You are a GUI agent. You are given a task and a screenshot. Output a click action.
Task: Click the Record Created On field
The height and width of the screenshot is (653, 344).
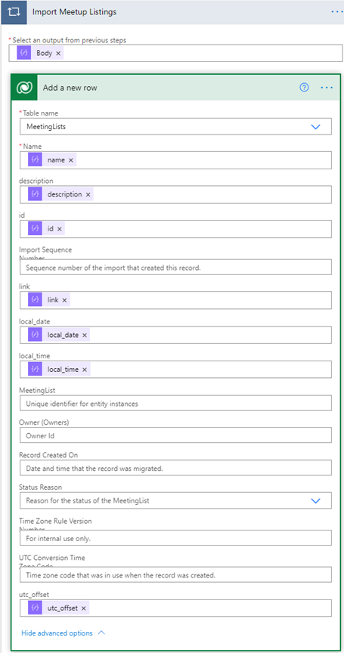click(175, 468)
